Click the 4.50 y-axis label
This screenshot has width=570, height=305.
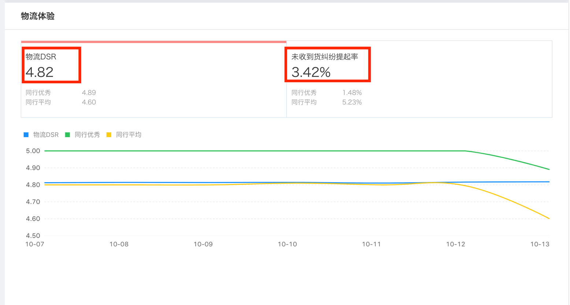click(x=33, y=236)
